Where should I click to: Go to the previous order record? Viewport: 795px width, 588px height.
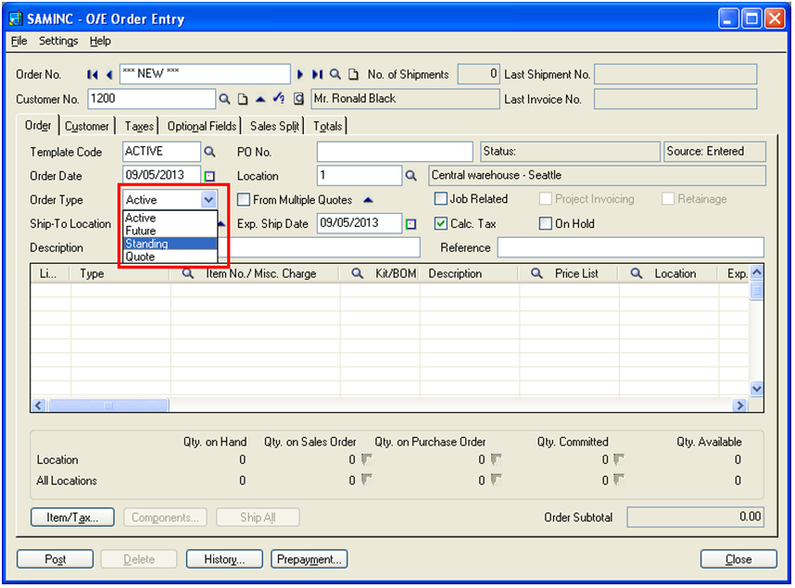point(109,75)
